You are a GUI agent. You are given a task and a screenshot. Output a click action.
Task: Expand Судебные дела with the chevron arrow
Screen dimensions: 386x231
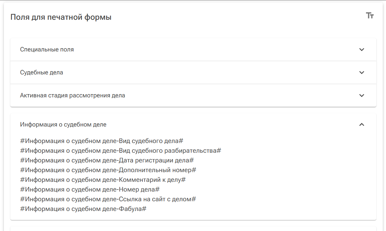(x=362, y=72)
